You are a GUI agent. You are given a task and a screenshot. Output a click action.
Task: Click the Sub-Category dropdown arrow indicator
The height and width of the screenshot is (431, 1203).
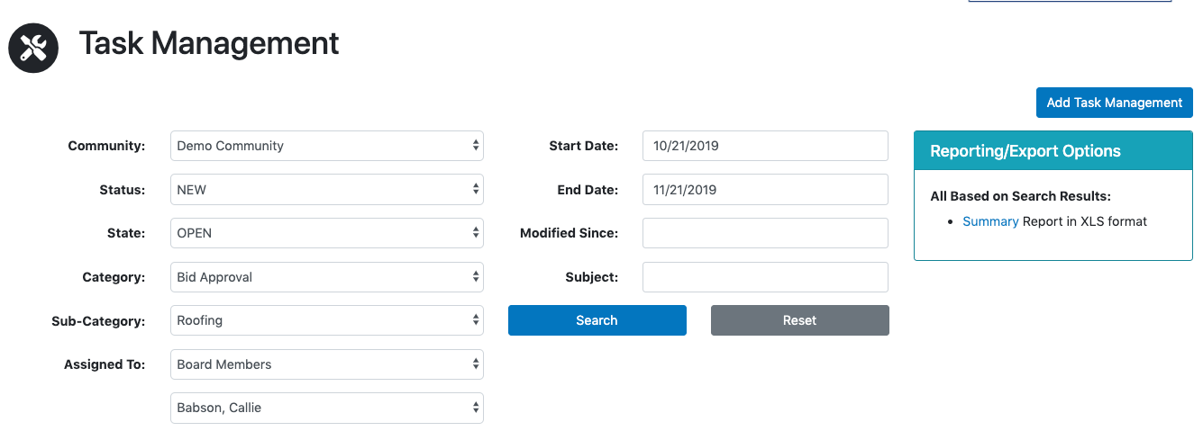[x=476, y=320]
